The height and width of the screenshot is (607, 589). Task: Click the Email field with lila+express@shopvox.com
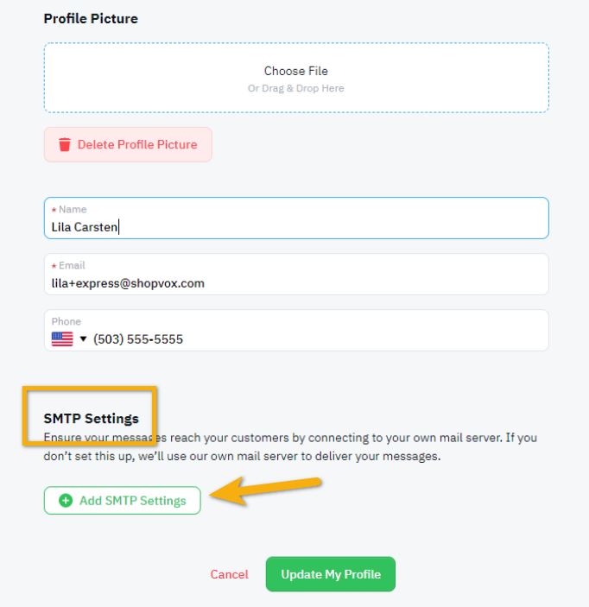296,274
